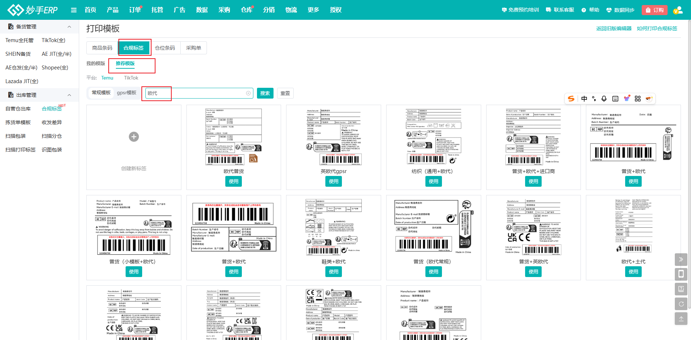Click the back-to-top arrow icon

tap(681, 319)
